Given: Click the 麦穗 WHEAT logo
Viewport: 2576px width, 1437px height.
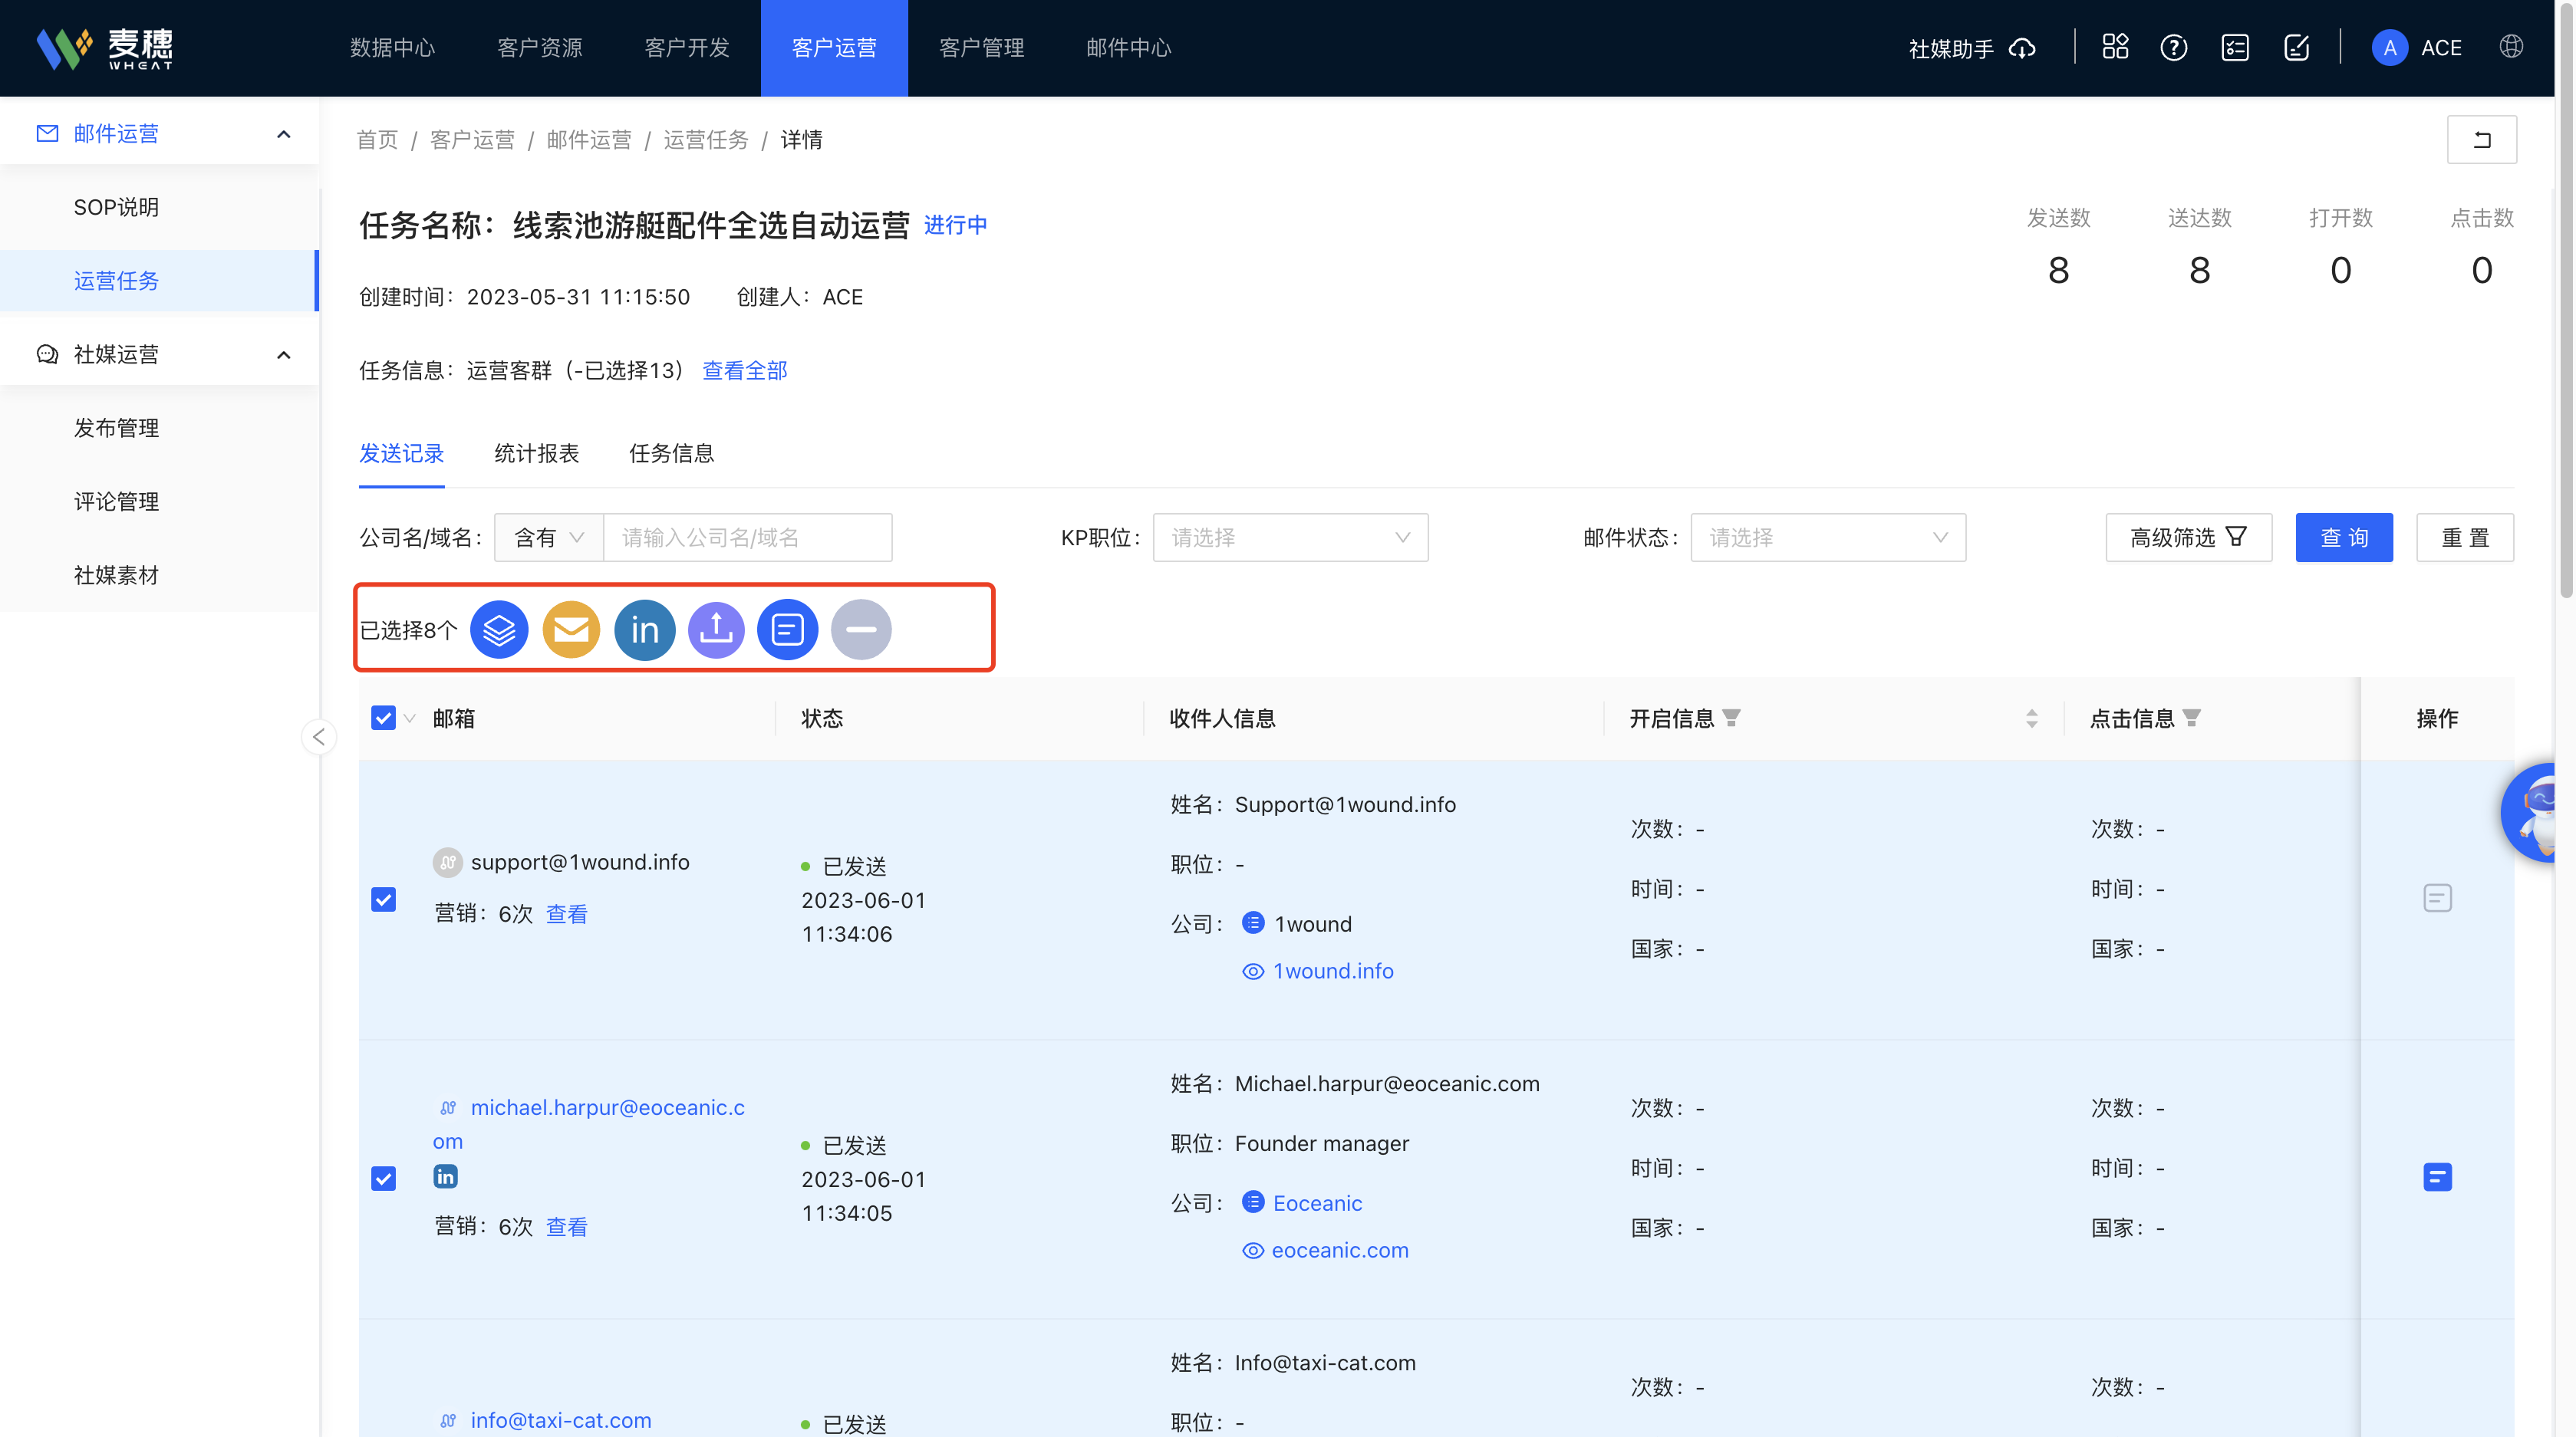Looking at the screenshot, I should click(x=105, y=48).
